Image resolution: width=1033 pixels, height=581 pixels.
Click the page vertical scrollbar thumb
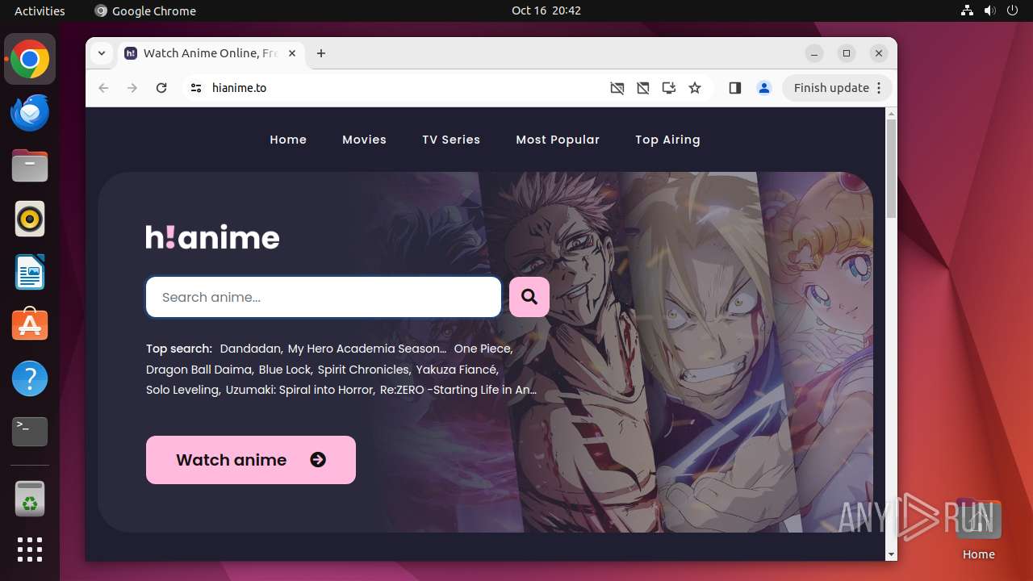(x=891, y=168)
